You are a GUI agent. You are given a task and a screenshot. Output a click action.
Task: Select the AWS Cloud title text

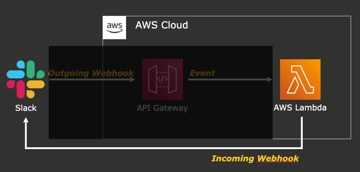pos(162,25)
